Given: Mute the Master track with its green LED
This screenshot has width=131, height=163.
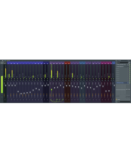Looking at the screenshot, I should pos(5,79).
